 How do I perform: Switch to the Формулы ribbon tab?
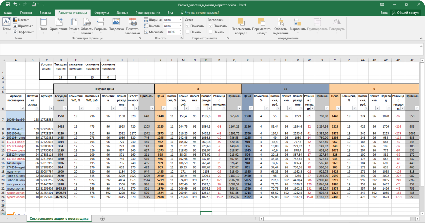(101, 13)
